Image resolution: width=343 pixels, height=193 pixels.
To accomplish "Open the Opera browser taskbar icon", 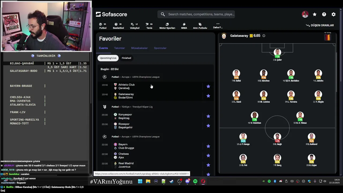I will click(x=203, y=181).
